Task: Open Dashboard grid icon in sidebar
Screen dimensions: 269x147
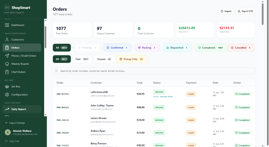Action: tap(7, 25)
